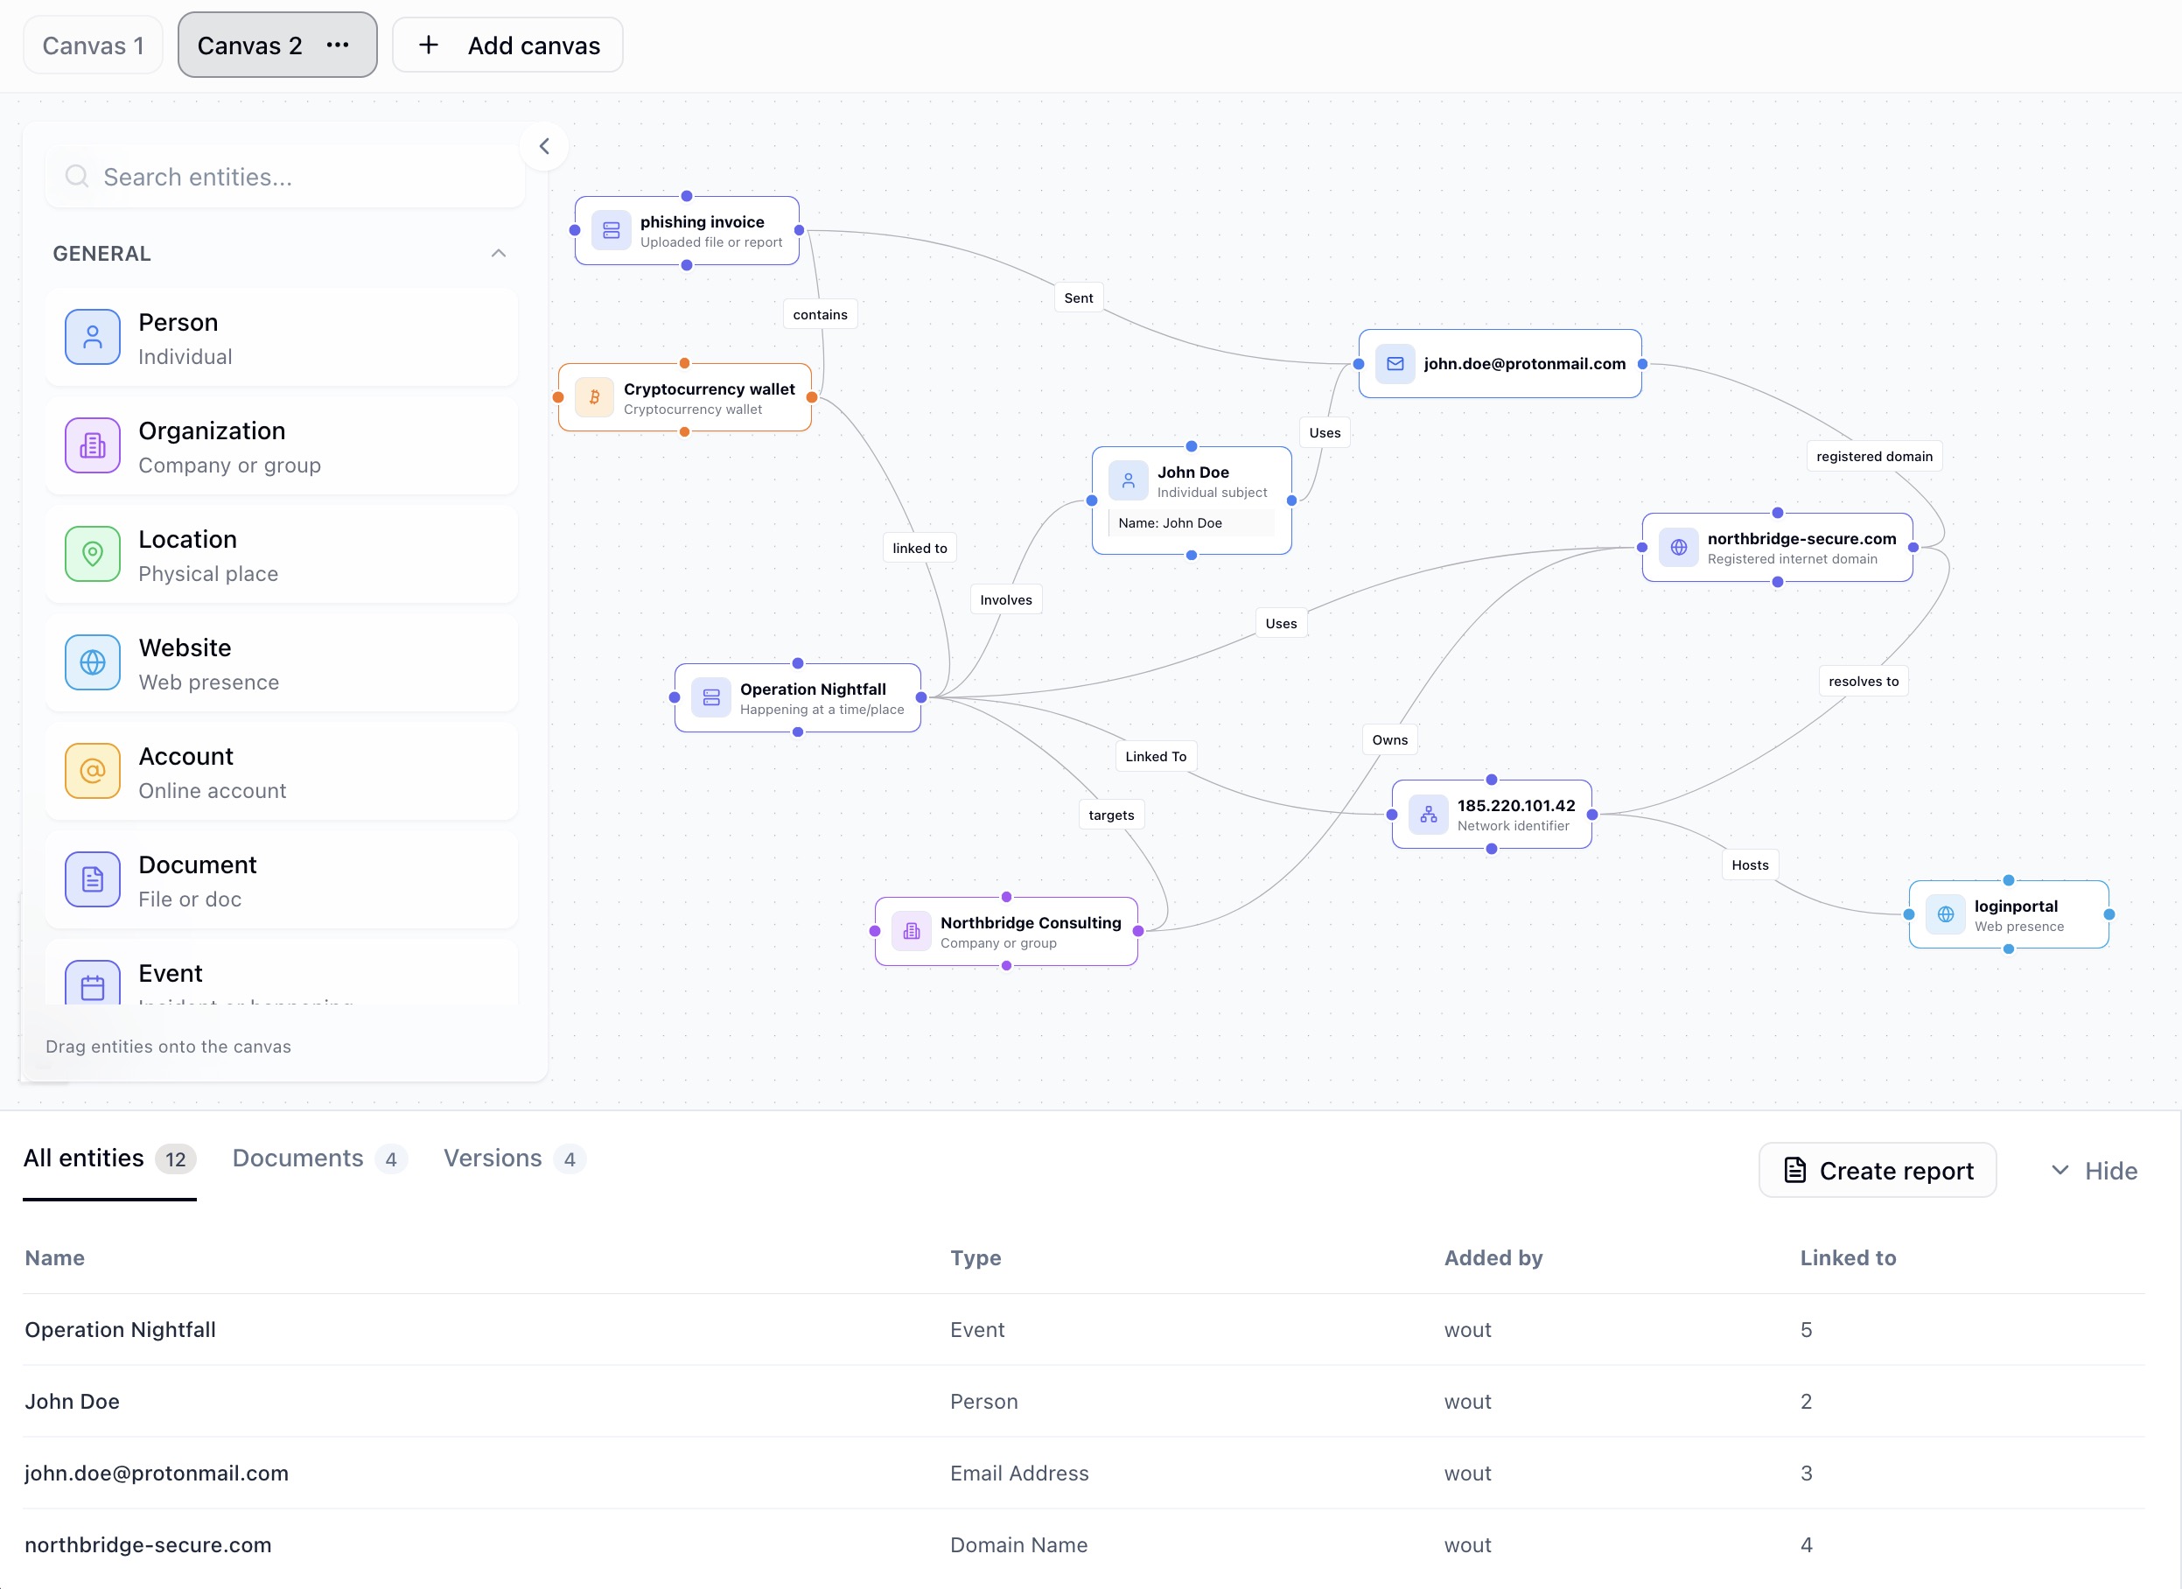Focus the Search entities input field
Viewport: 2182px width, 1589px height.
284,177
